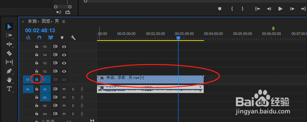This screenshot has height=122, width=307.
Task: Lock the V3 track
Action: pos(37,63)
